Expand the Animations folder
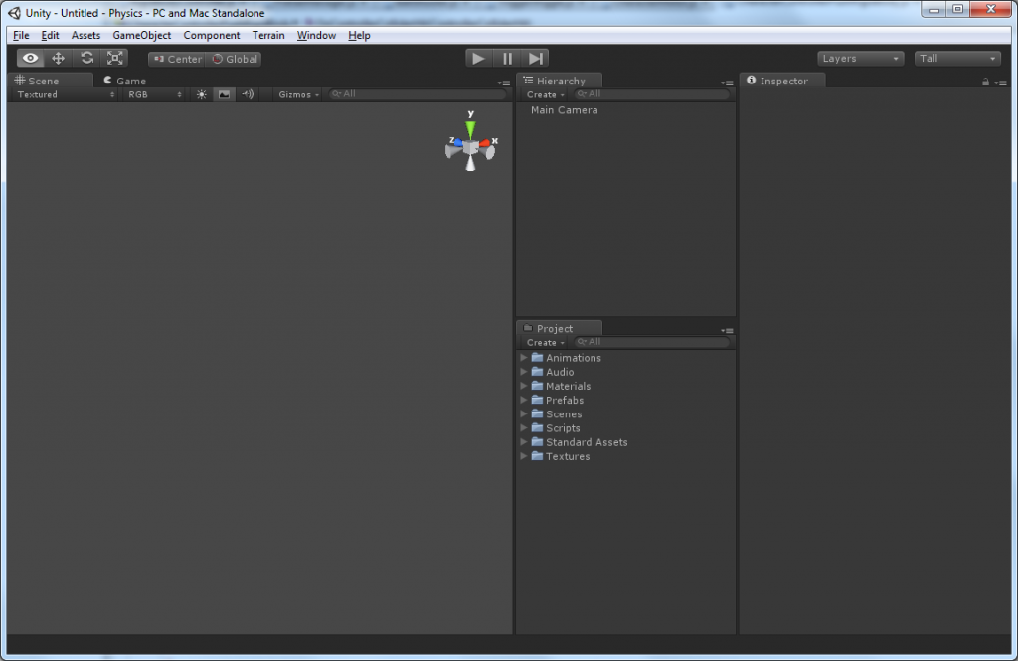Viewport: 1018px width, 661px height. pos(524,358)
